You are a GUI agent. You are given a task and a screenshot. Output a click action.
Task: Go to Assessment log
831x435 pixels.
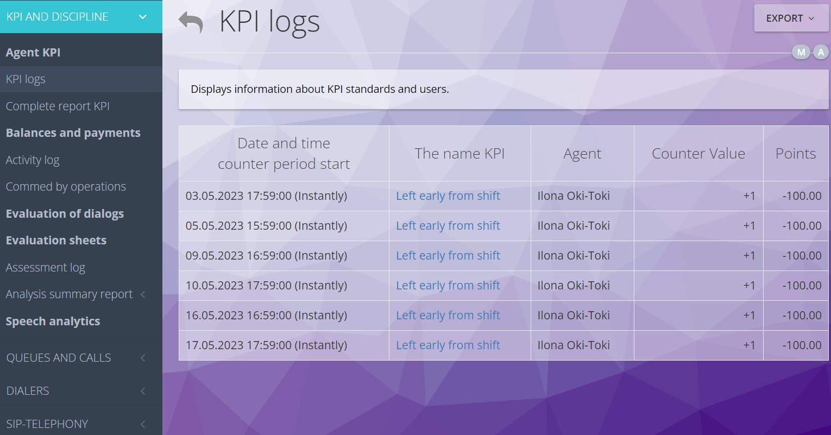coord(46,268)
